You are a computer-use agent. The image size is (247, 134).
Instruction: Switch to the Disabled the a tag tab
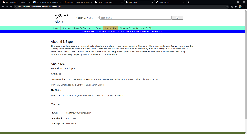(78, 2)
